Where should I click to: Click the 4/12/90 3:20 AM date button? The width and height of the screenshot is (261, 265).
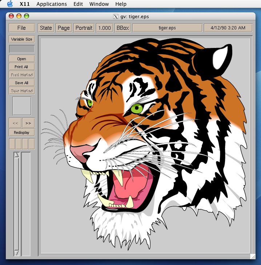tap(228, 28)
